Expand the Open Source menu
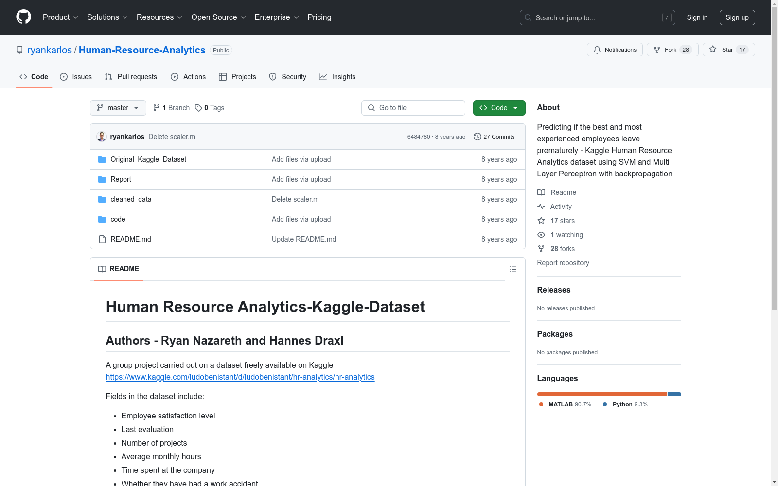 pyautogui.click(x=219, y=17)
